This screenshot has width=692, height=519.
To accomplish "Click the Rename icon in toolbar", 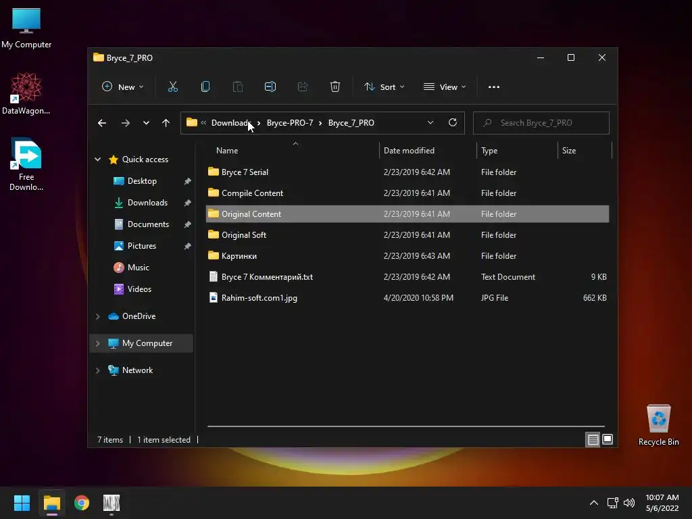I will click(x=270, y=87).
